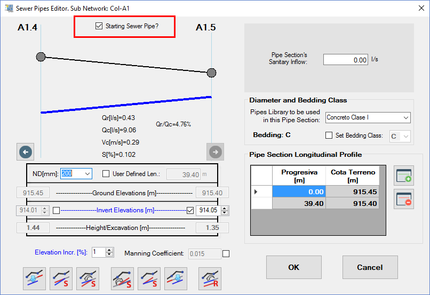This screenshot has height=295, width=430.
Task: Tick the Set Bedding Class checkbox
Action: tap(329, 135)
